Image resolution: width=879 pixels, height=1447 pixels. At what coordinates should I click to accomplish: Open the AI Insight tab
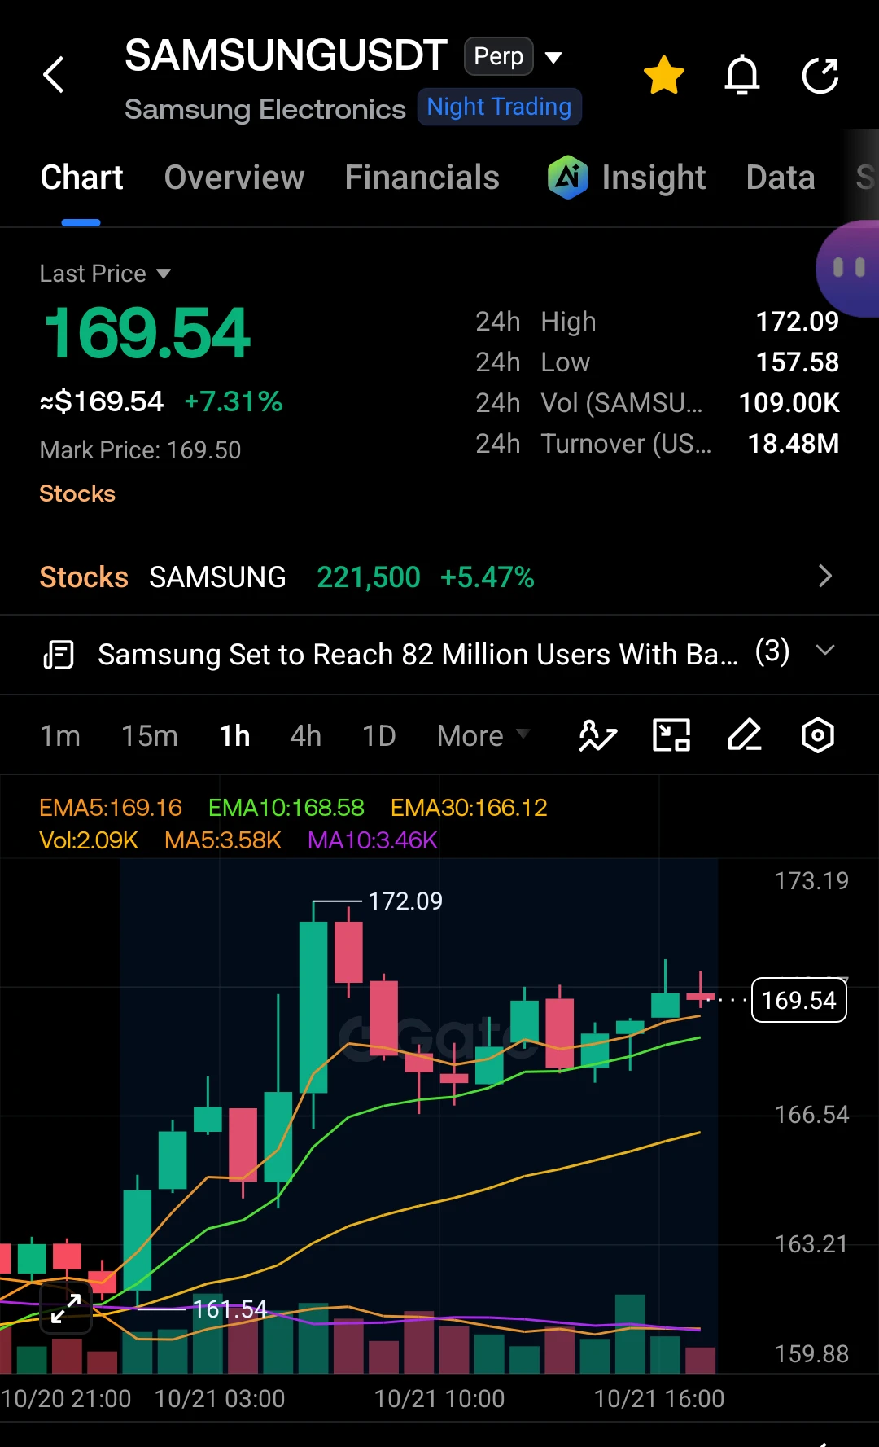pos(627,178)
